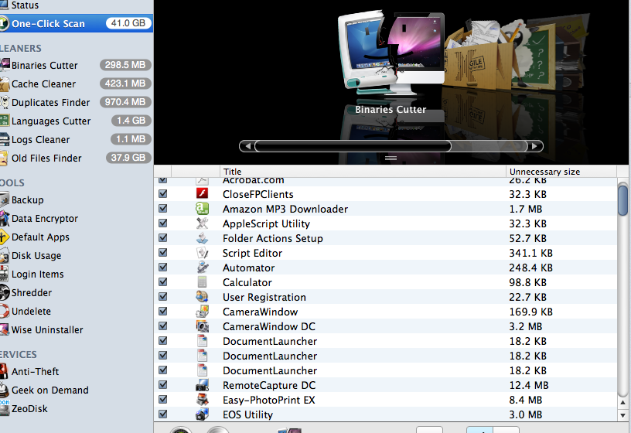Uncheck the AppleScript Utility checkbox

[163, 223]
